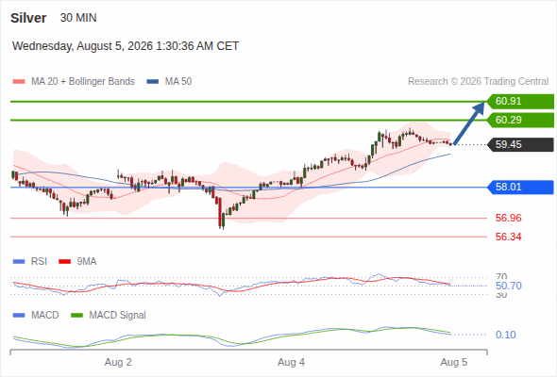Click the MACD Signal legend label
Image resolution: width=557 pixels, height=377 pixels.
pyautogui.click(x=118, y=315)
